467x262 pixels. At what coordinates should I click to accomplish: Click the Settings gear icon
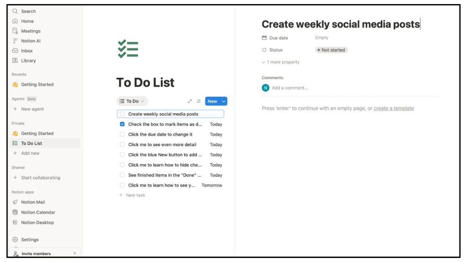click(15, 240)
